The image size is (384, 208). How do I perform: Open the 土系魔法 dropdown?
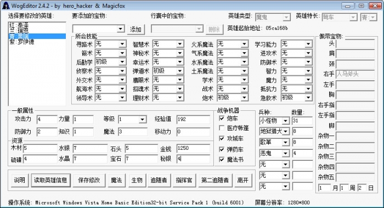point(244,71)
